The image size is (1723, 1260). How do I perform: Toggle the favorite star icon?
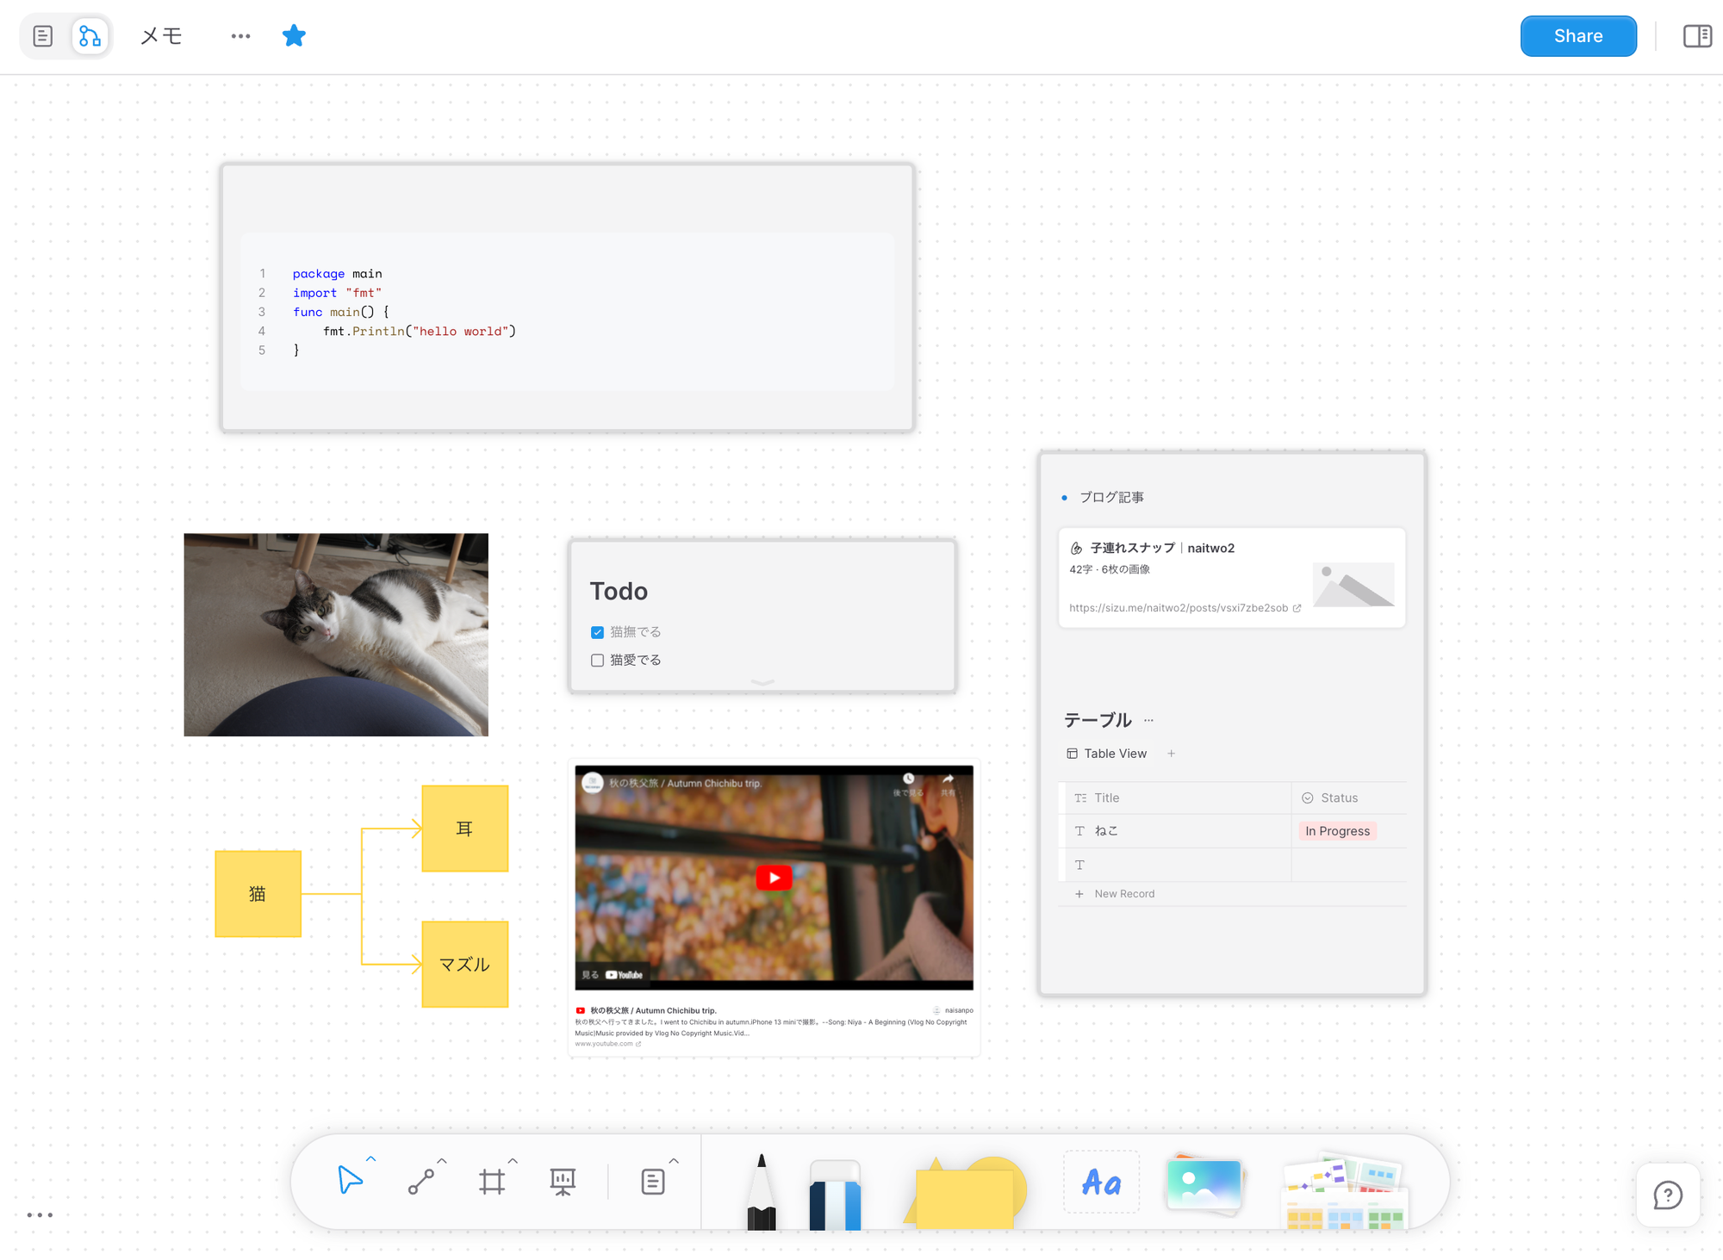click(294, 36)
